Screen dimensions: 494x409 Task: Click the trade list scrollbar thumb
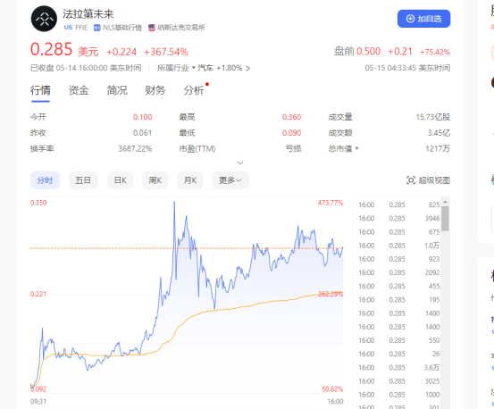pos(445,219)
